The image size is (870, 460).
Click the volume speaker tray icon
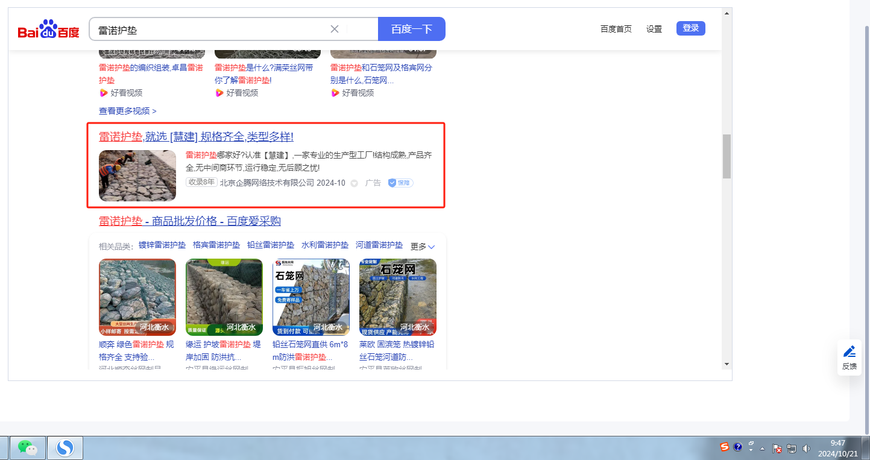click(x=807, y=449)
